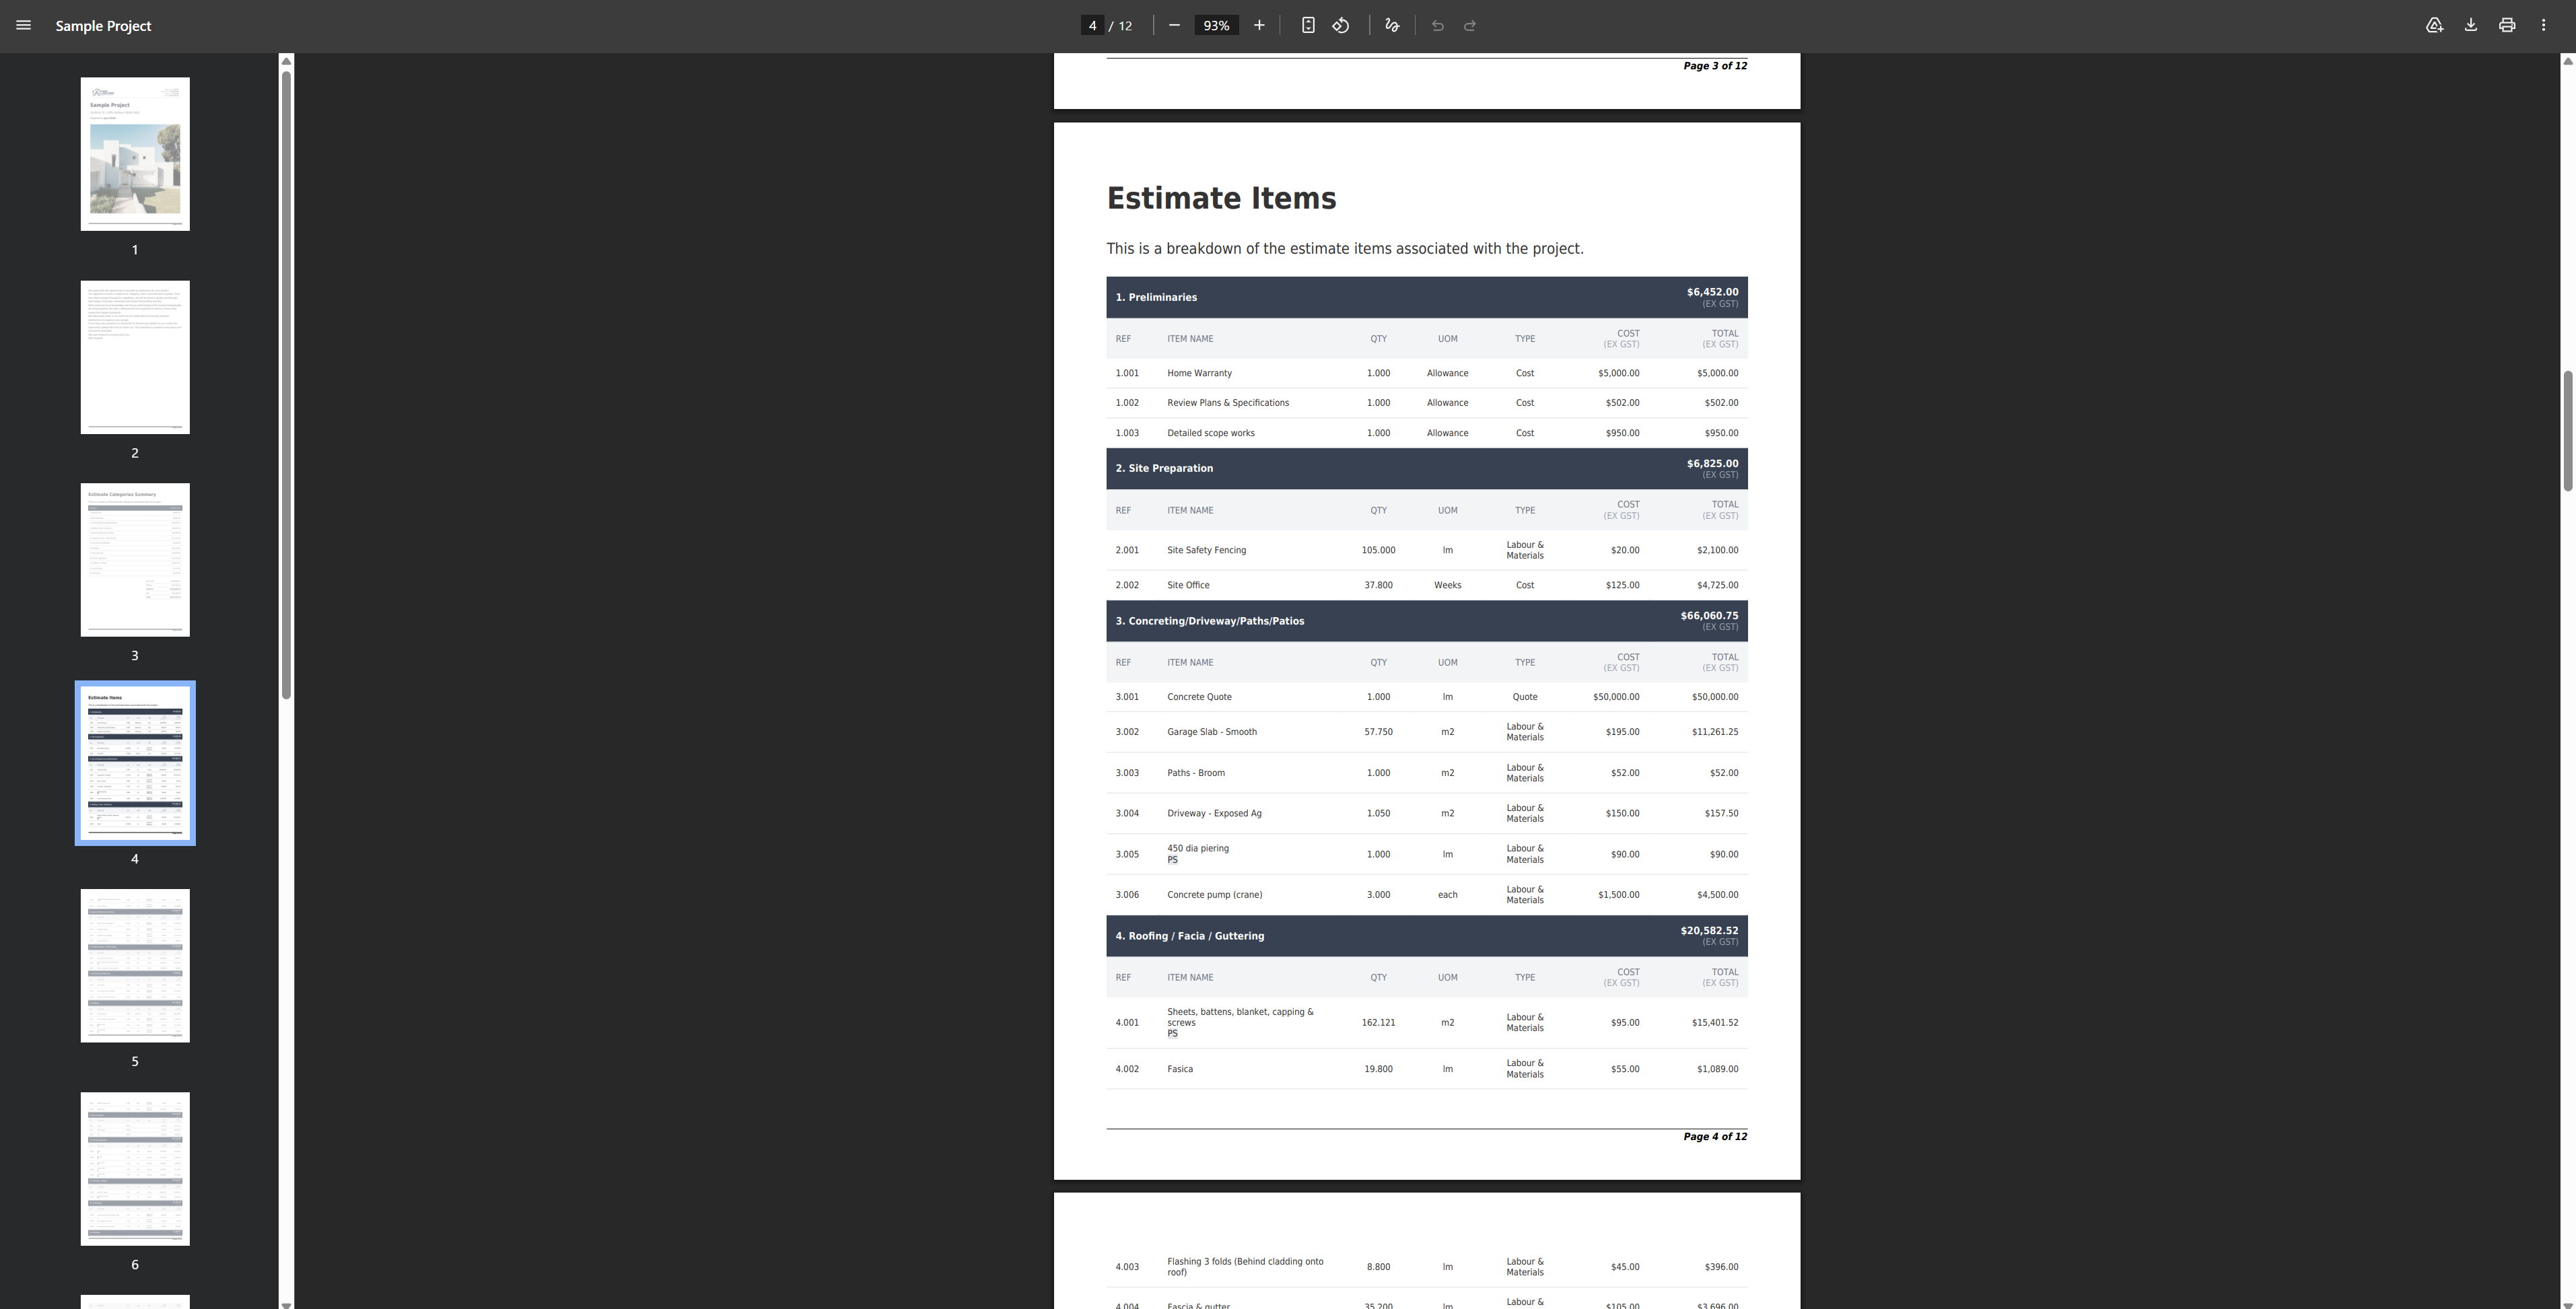Rotate the document counterclockwise

pos(1341,25)
